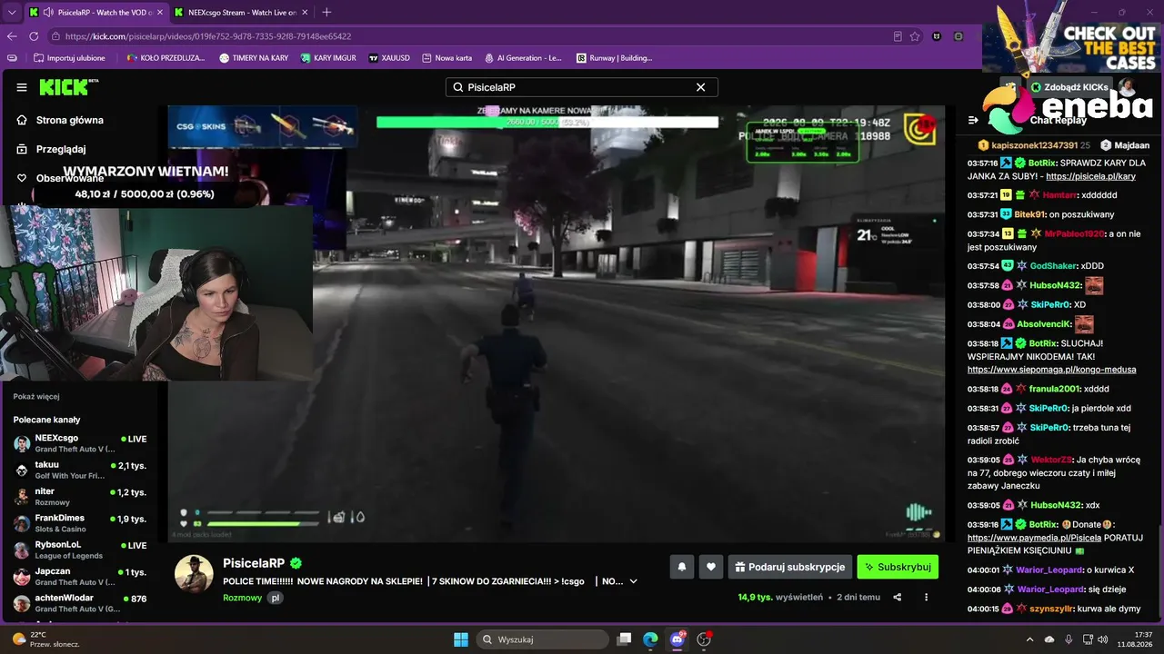Screen dimensions: 1164x654
Task: Open recommended channel FrankDimes
Action: click(80, 523)
